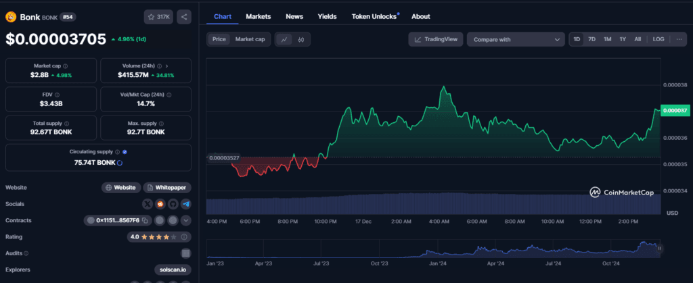Click the Volume (24h) info icon
This screenshot has width=693, height=283.
[x=159, y=66]
